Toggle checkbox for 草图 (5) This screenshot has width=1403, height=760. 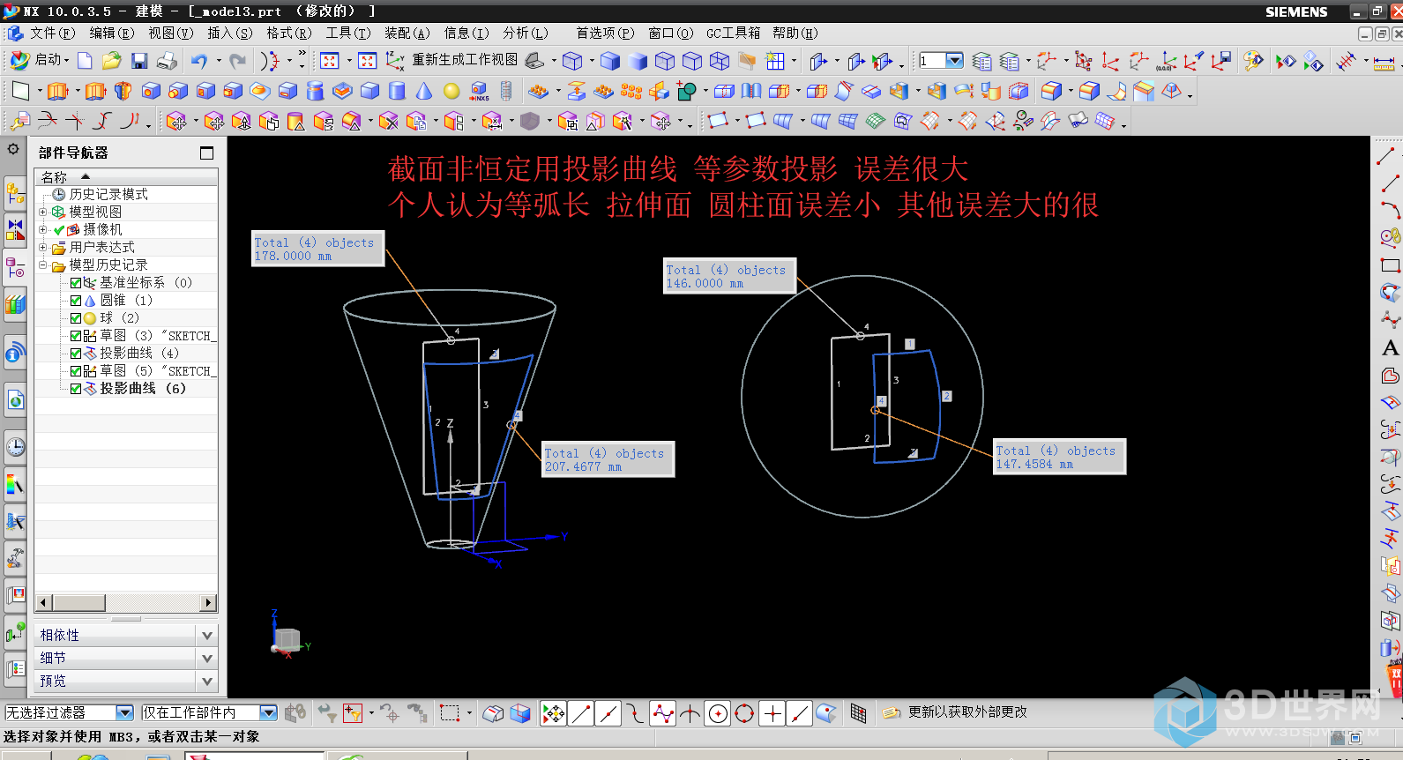[76, 371]
